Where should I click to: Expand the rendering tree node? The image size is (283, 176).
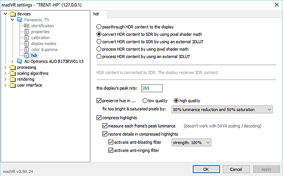click(x=5, y=80)
